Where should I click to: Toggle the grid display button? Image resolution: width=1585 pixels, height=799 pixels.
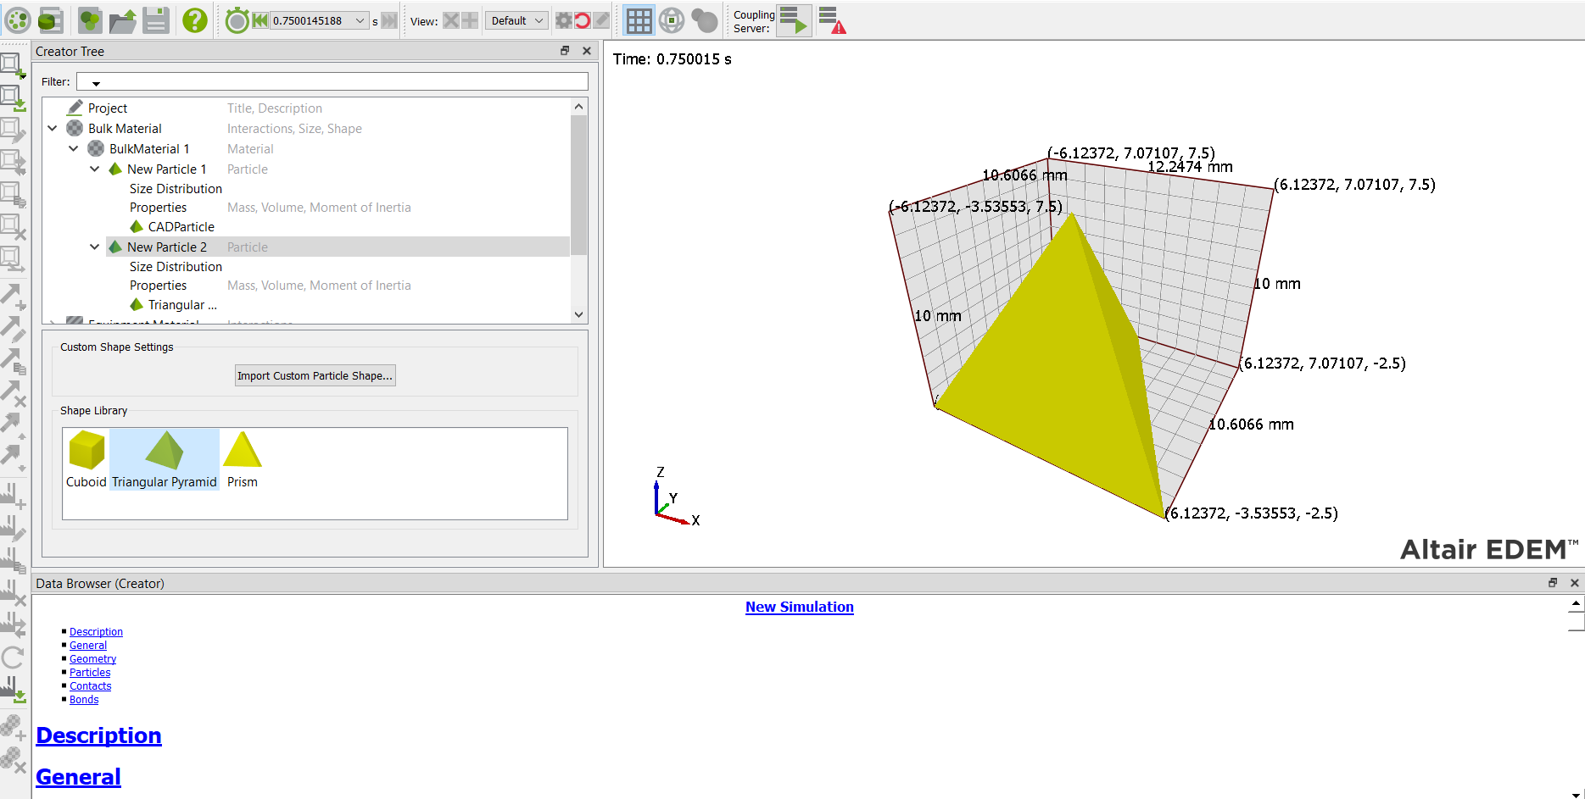[x=639, y=20]
